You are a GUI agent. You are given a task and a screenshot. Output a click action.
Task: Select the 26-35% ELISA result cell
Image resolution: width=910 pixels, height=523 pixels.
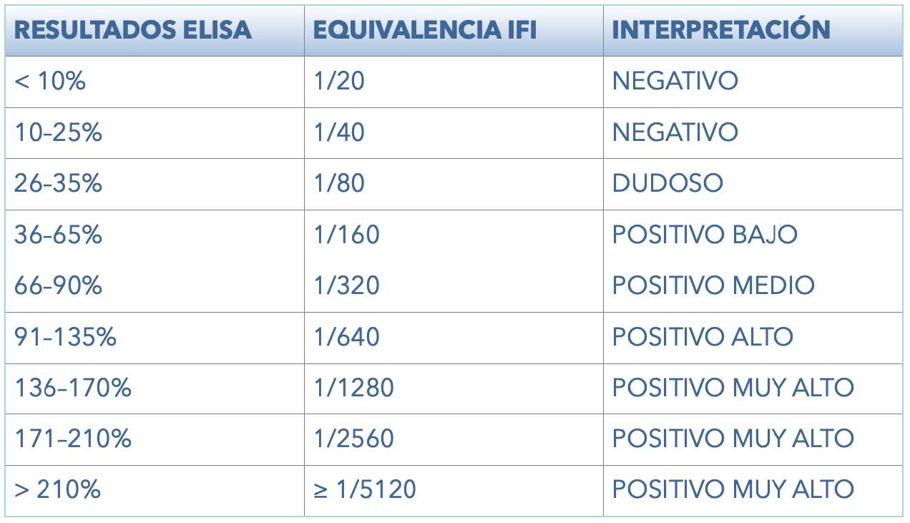click(155, 184)
